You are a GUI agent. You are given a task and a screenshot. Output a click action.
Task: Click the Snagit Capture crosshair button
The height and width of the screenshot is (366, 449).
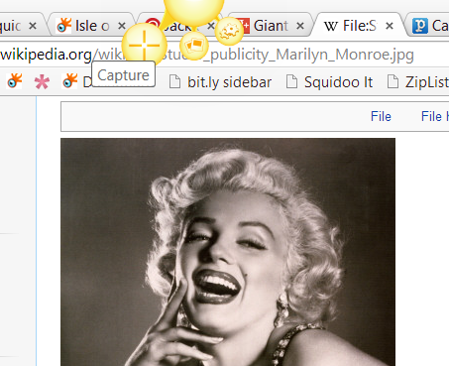(145, 45)
